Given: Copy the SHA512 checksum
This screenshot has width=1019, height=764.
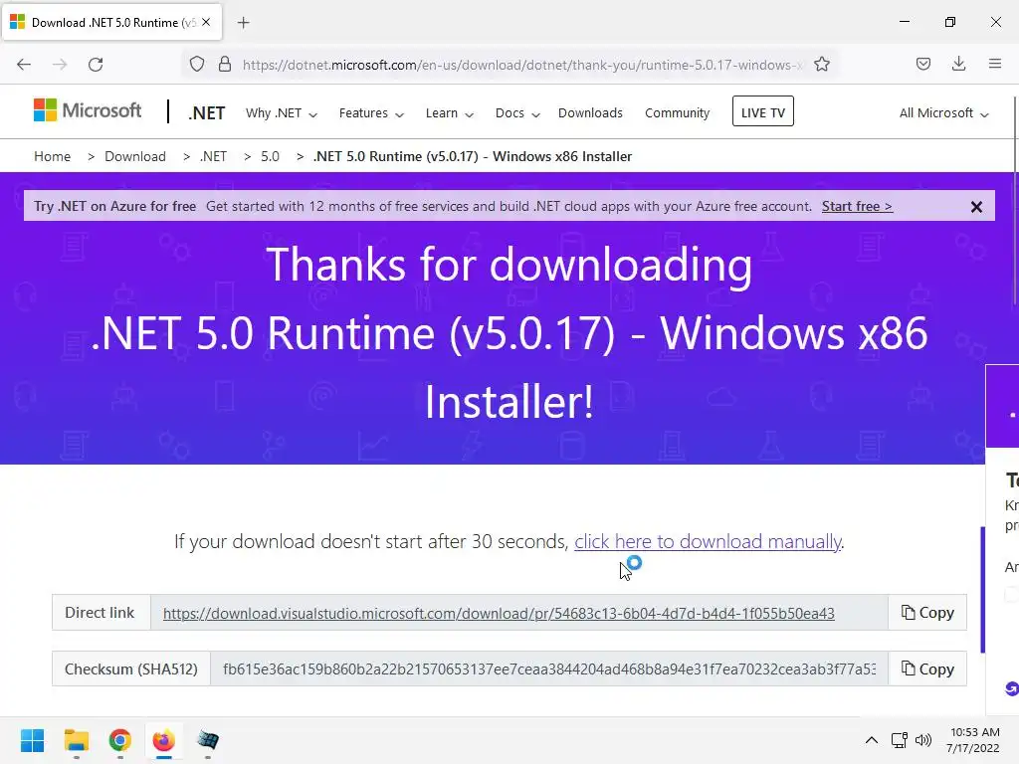Looking at the screenshot, I should tap(927, 669).
